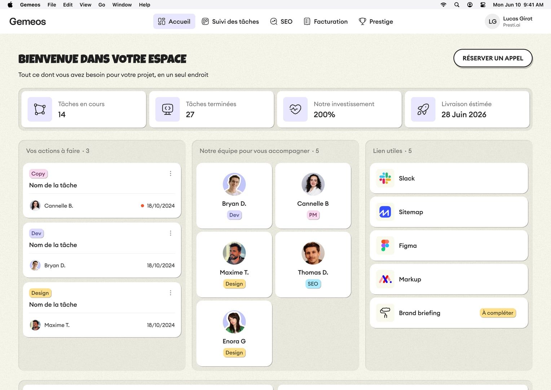Click the Notre investissement heart icon
The image size is (551, 390).
tap(295, 109)
